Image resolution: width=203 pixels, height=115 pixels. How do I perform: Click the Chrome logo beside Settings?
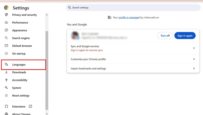(6, 8)
